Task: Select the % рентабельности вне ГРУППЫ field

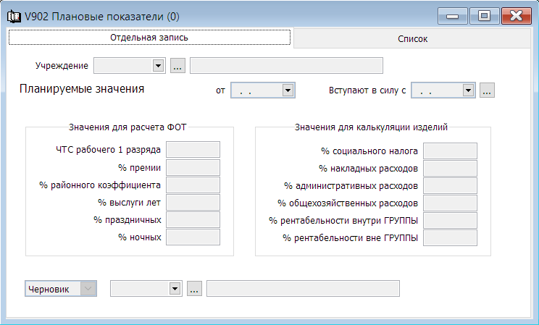Action: [x=450, y=237]
